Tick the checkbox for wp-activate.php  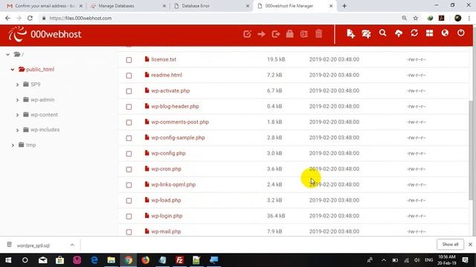129,91
